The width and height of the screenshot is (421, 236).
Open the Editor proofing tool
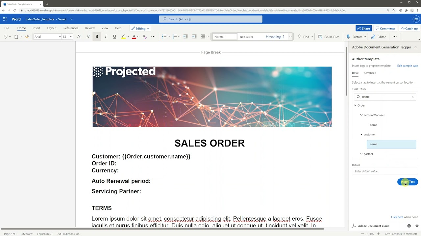(x=379, y=37)
